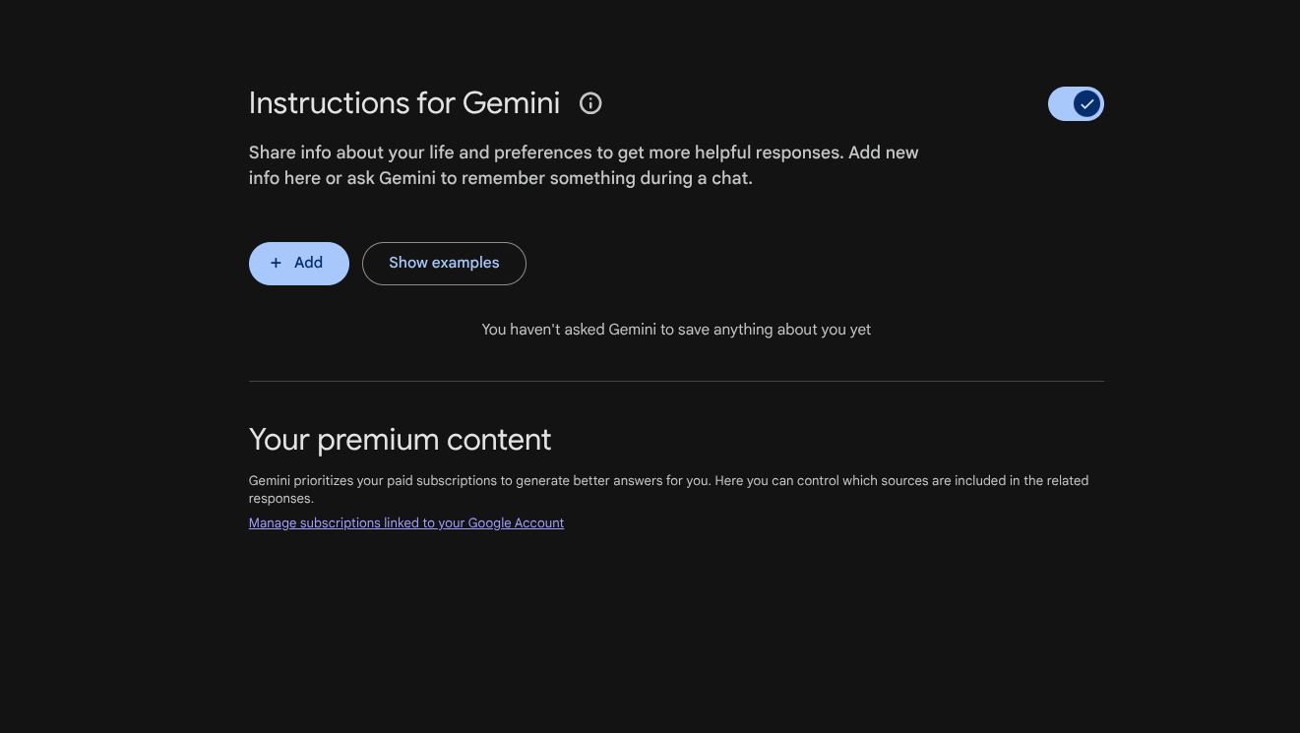Click the "Share info about your life" description
Screen dimensions: 1300x733
tap(584, 153)
